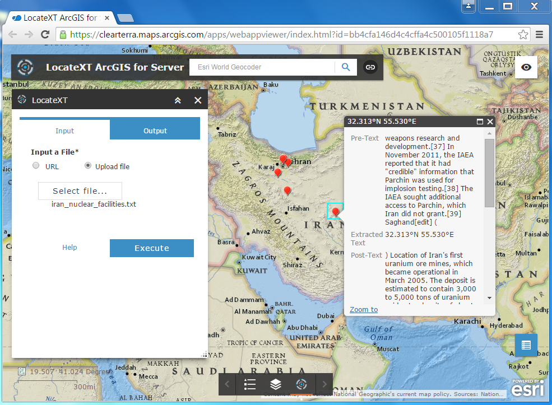Bookmark page with the star icon
Viewport: 552px width, 405px height.
(x=523, y=35)
